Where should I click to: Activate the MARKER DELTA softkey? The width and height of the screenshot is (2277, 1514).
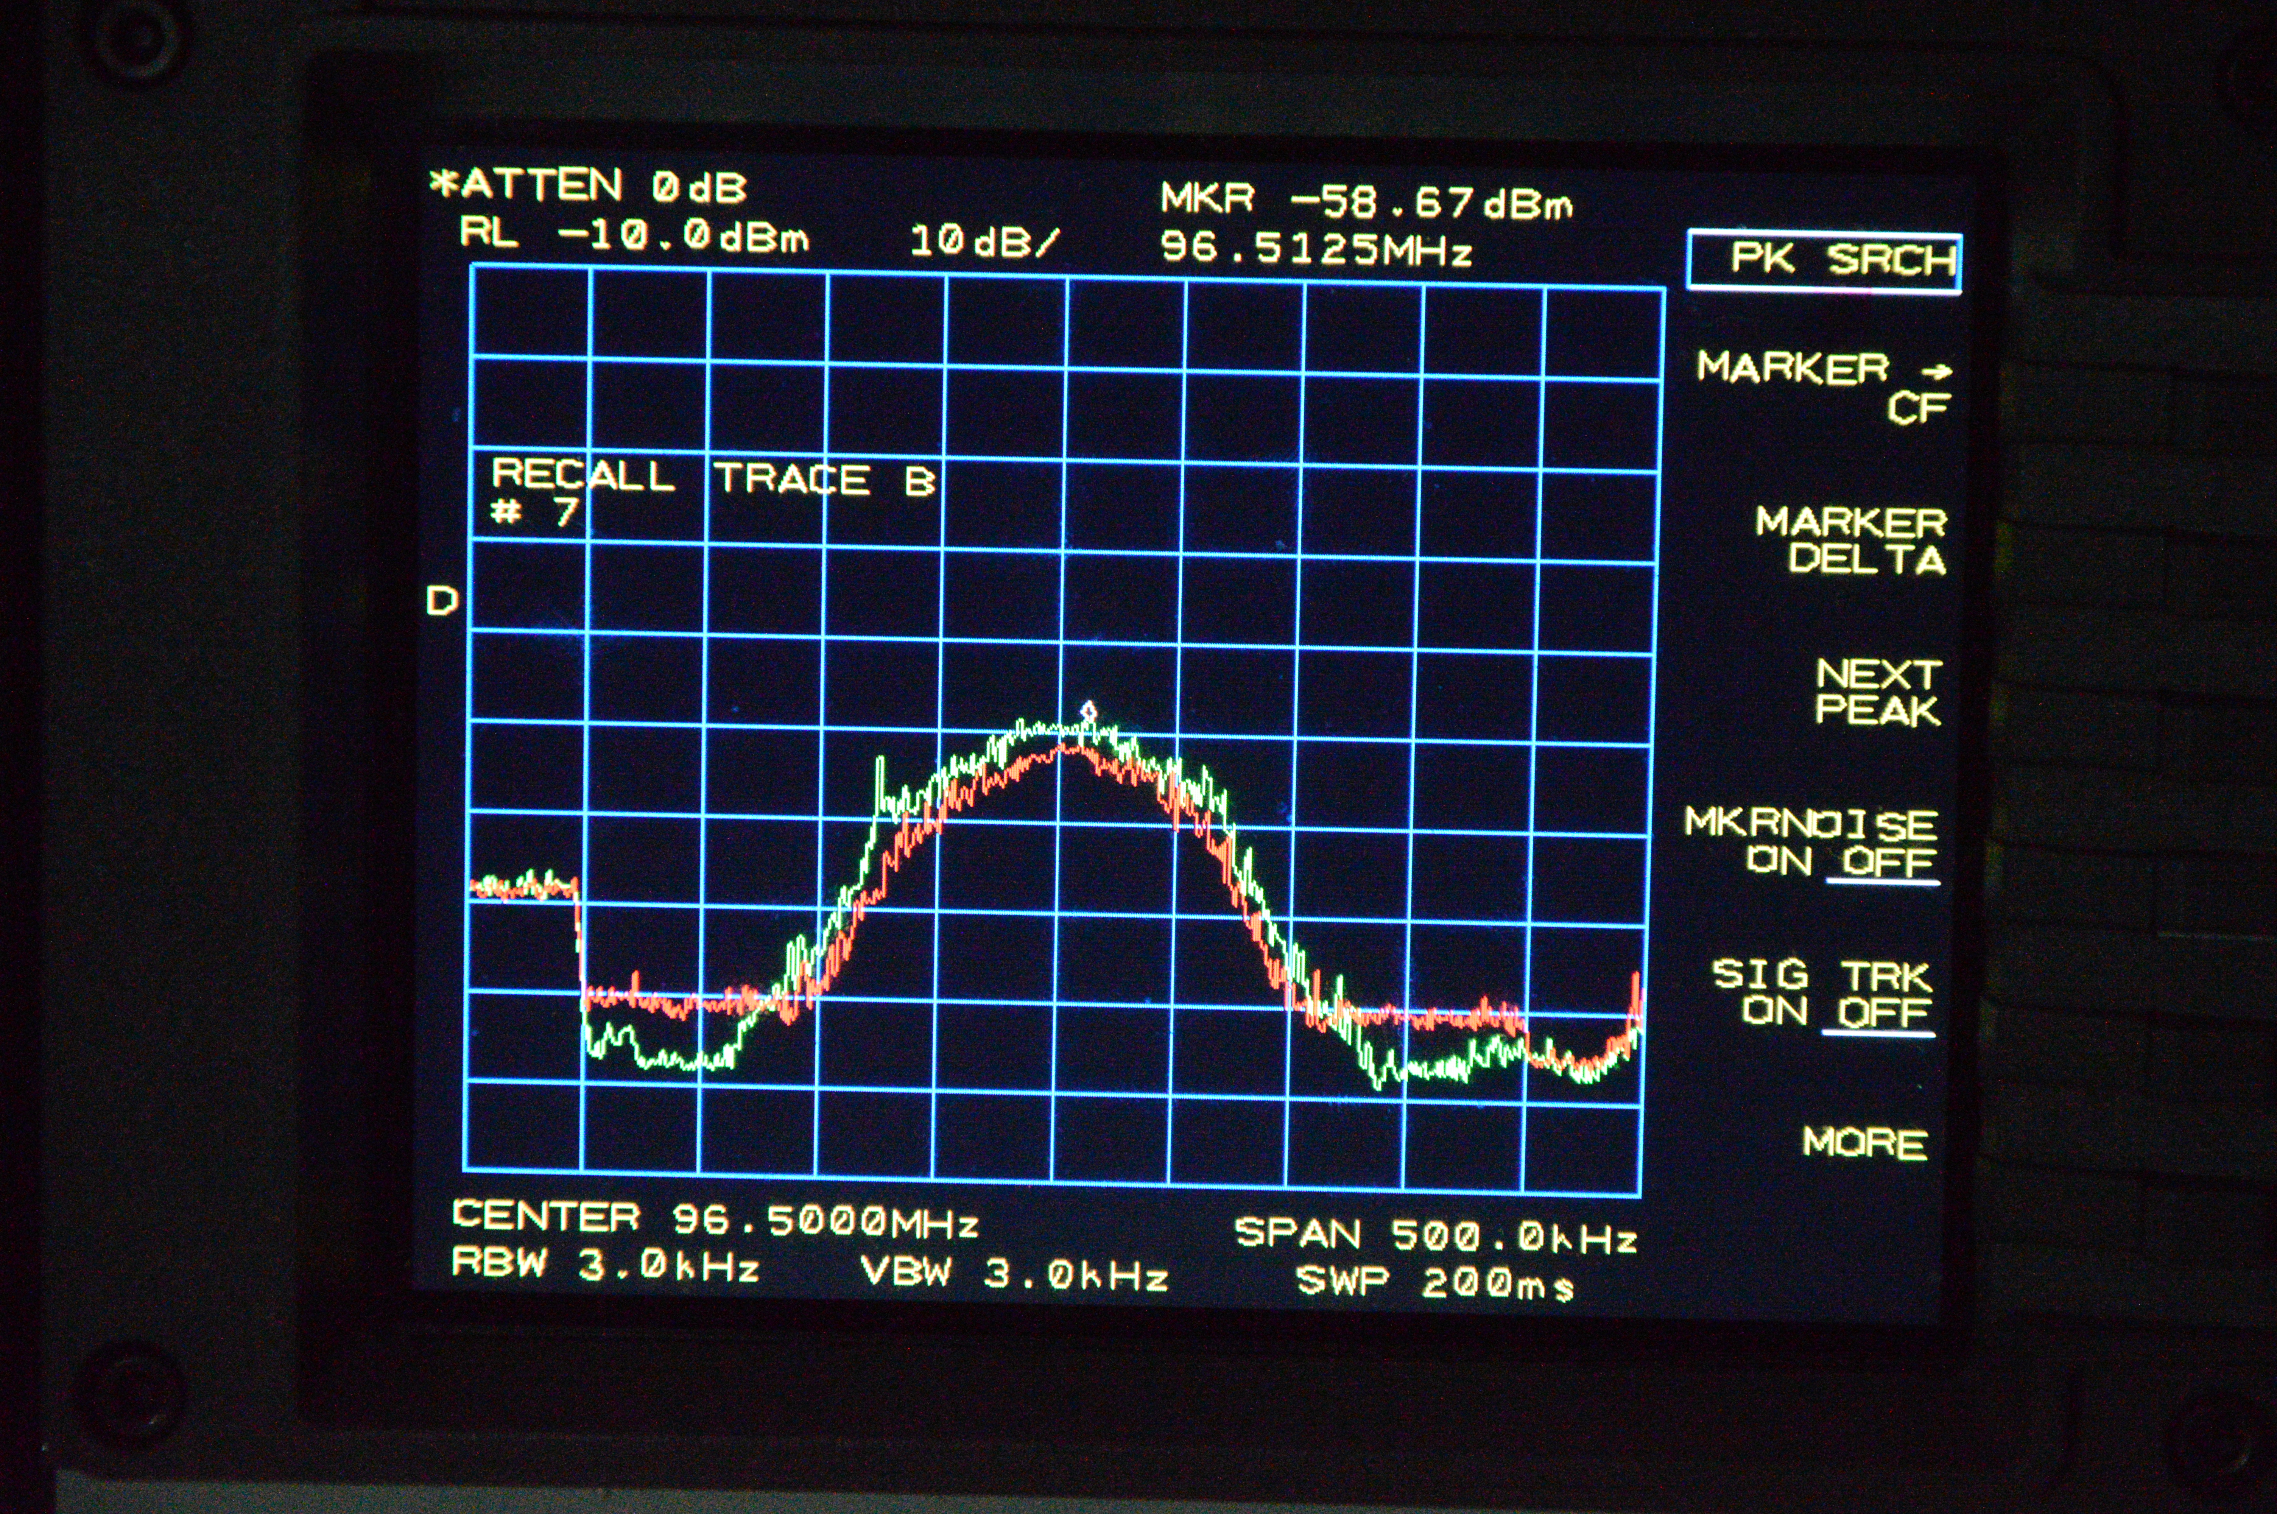1850,541
